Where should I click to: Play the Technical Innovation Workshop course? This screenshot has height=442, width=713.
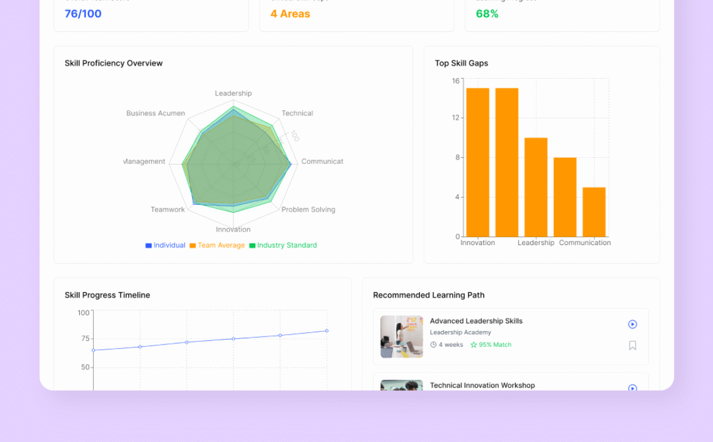(x=632, y=388)
